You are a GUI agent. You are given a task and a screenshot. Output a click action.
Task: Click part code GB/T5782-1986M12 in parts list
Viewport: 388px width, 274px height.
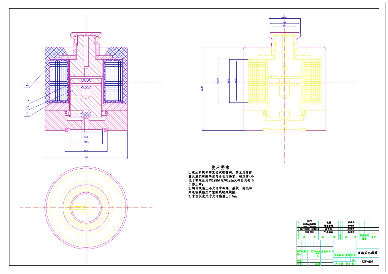click(x=309, y=229)
